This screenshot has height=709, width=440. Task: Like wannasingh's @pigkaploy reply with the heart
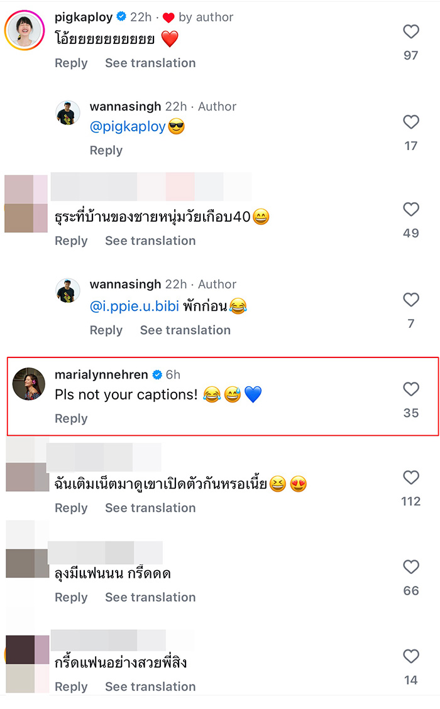[411, 122]
